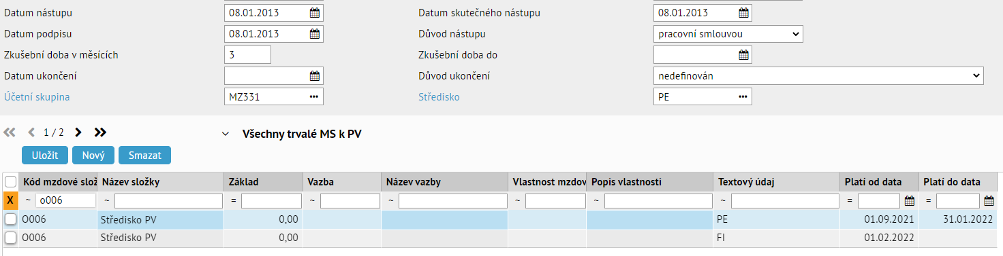Screen dimensions: 1003x256
Task: Open calendar for Datum ukončení field
Action: click(314, 76)
